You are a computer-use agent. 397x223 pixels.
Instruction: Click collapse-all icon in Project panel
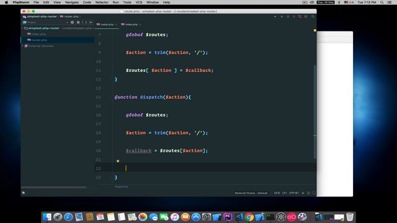coord(78,22)
